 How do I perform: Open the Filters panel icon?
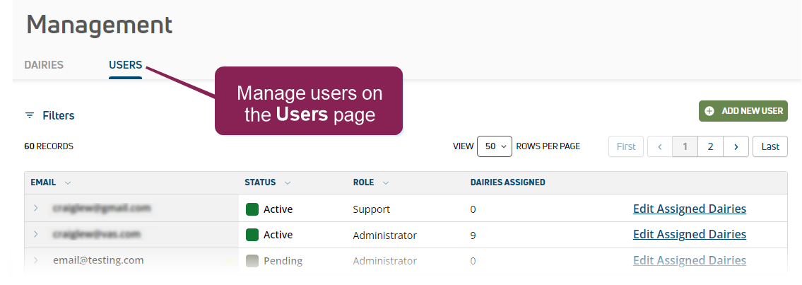coord(30,115)
